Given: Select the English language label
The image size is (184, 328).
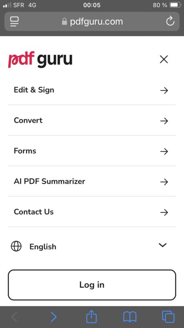Looking at the screenshot, I should (x=43, y=247).
